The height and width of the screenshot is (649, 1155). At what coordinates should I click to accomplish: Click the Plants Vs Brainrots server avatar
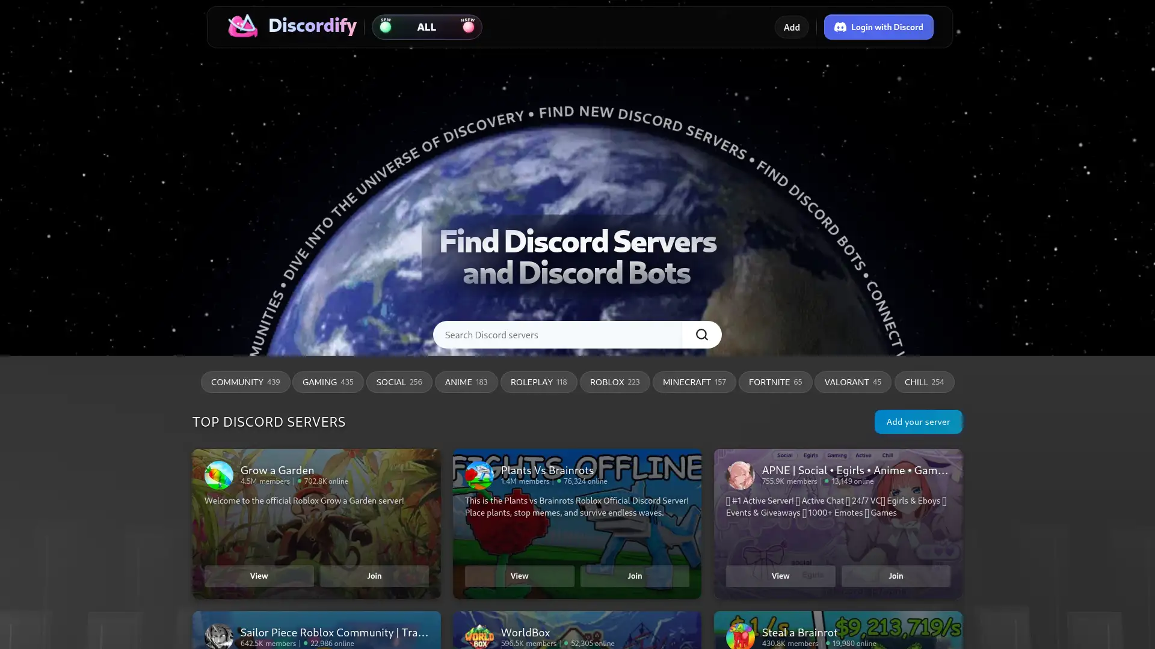pyautogui.click(x=479, y=475)
